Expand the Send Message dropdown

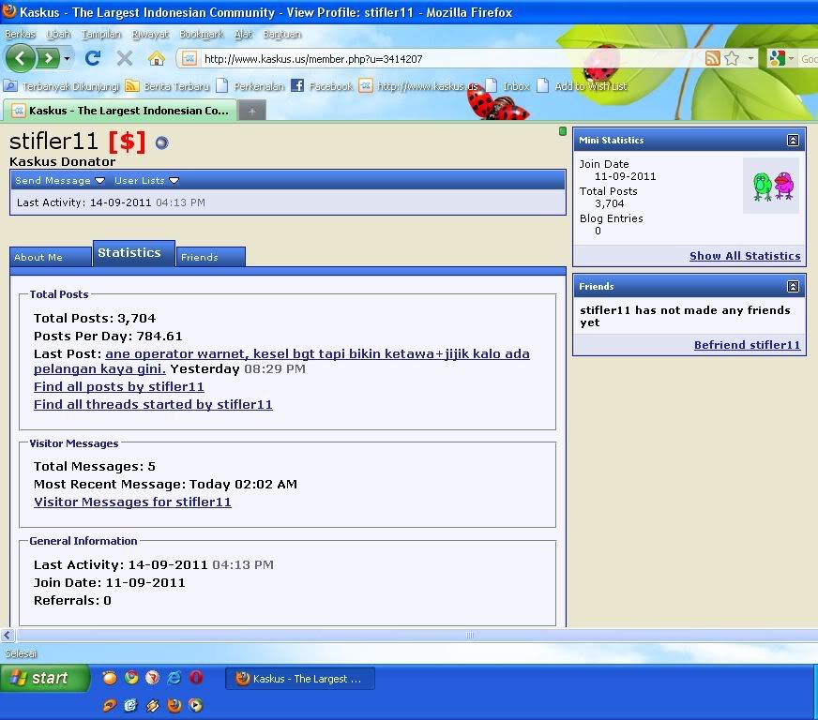pyautogui.click(x=59, y=180)
